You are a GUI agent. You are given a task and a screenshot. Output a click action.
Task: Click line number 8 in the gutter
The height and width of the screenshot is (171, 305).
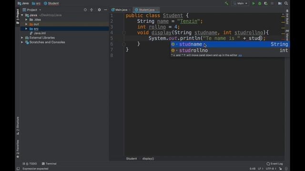[112, 56]
